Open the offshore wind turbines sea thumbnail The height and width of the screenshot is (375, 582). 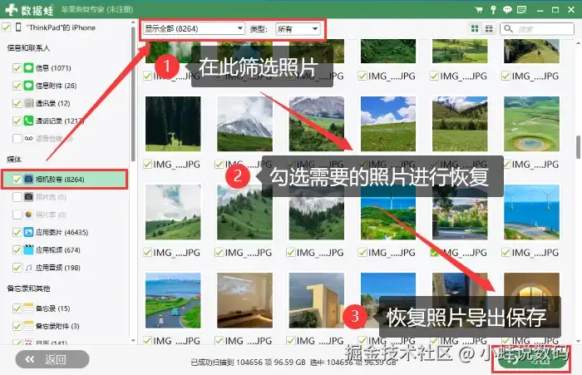531,212
